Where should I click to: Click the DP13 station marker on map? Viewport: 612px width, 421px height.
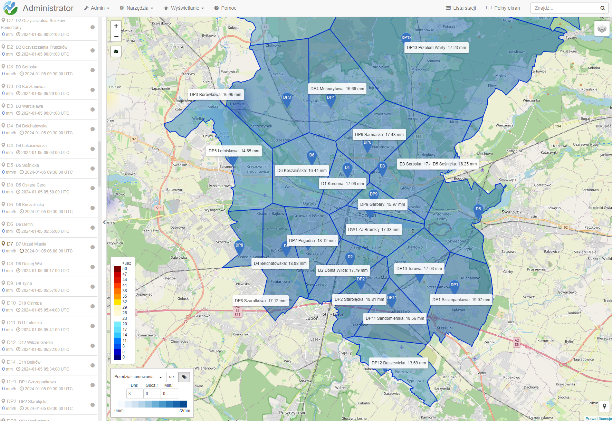(x=406, y=38)
